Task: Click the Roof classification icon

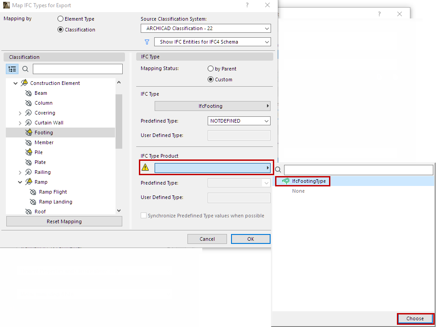Action: point(28,212)
